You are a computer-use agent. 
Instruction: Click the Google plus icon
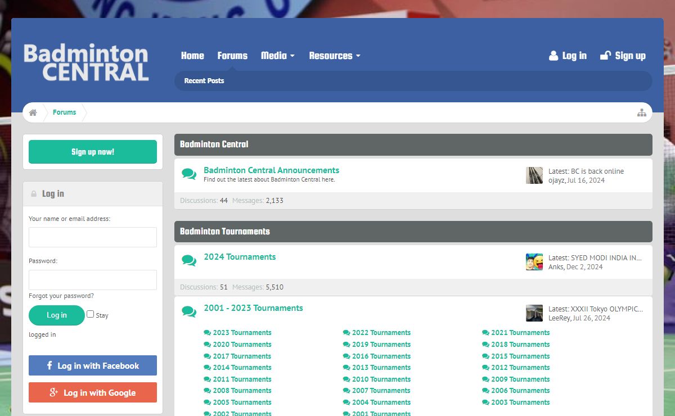coord(54,392)
